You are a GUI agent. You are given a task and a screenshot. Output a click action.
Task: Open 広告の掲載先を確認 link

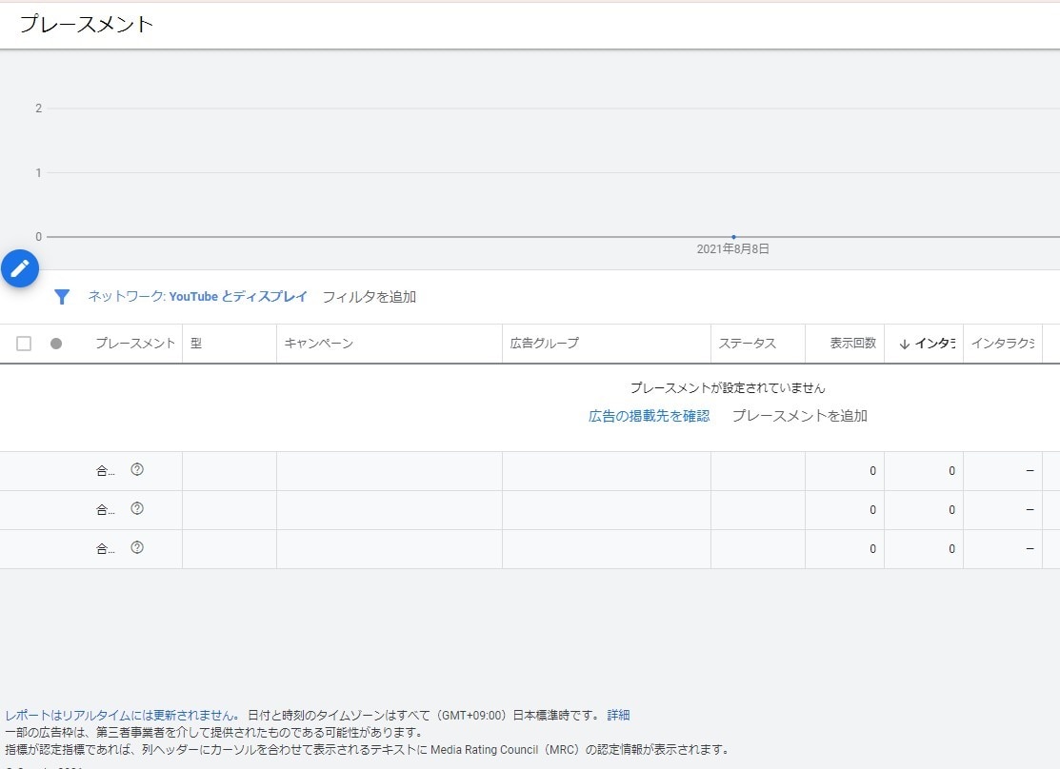tap(649, 416)
